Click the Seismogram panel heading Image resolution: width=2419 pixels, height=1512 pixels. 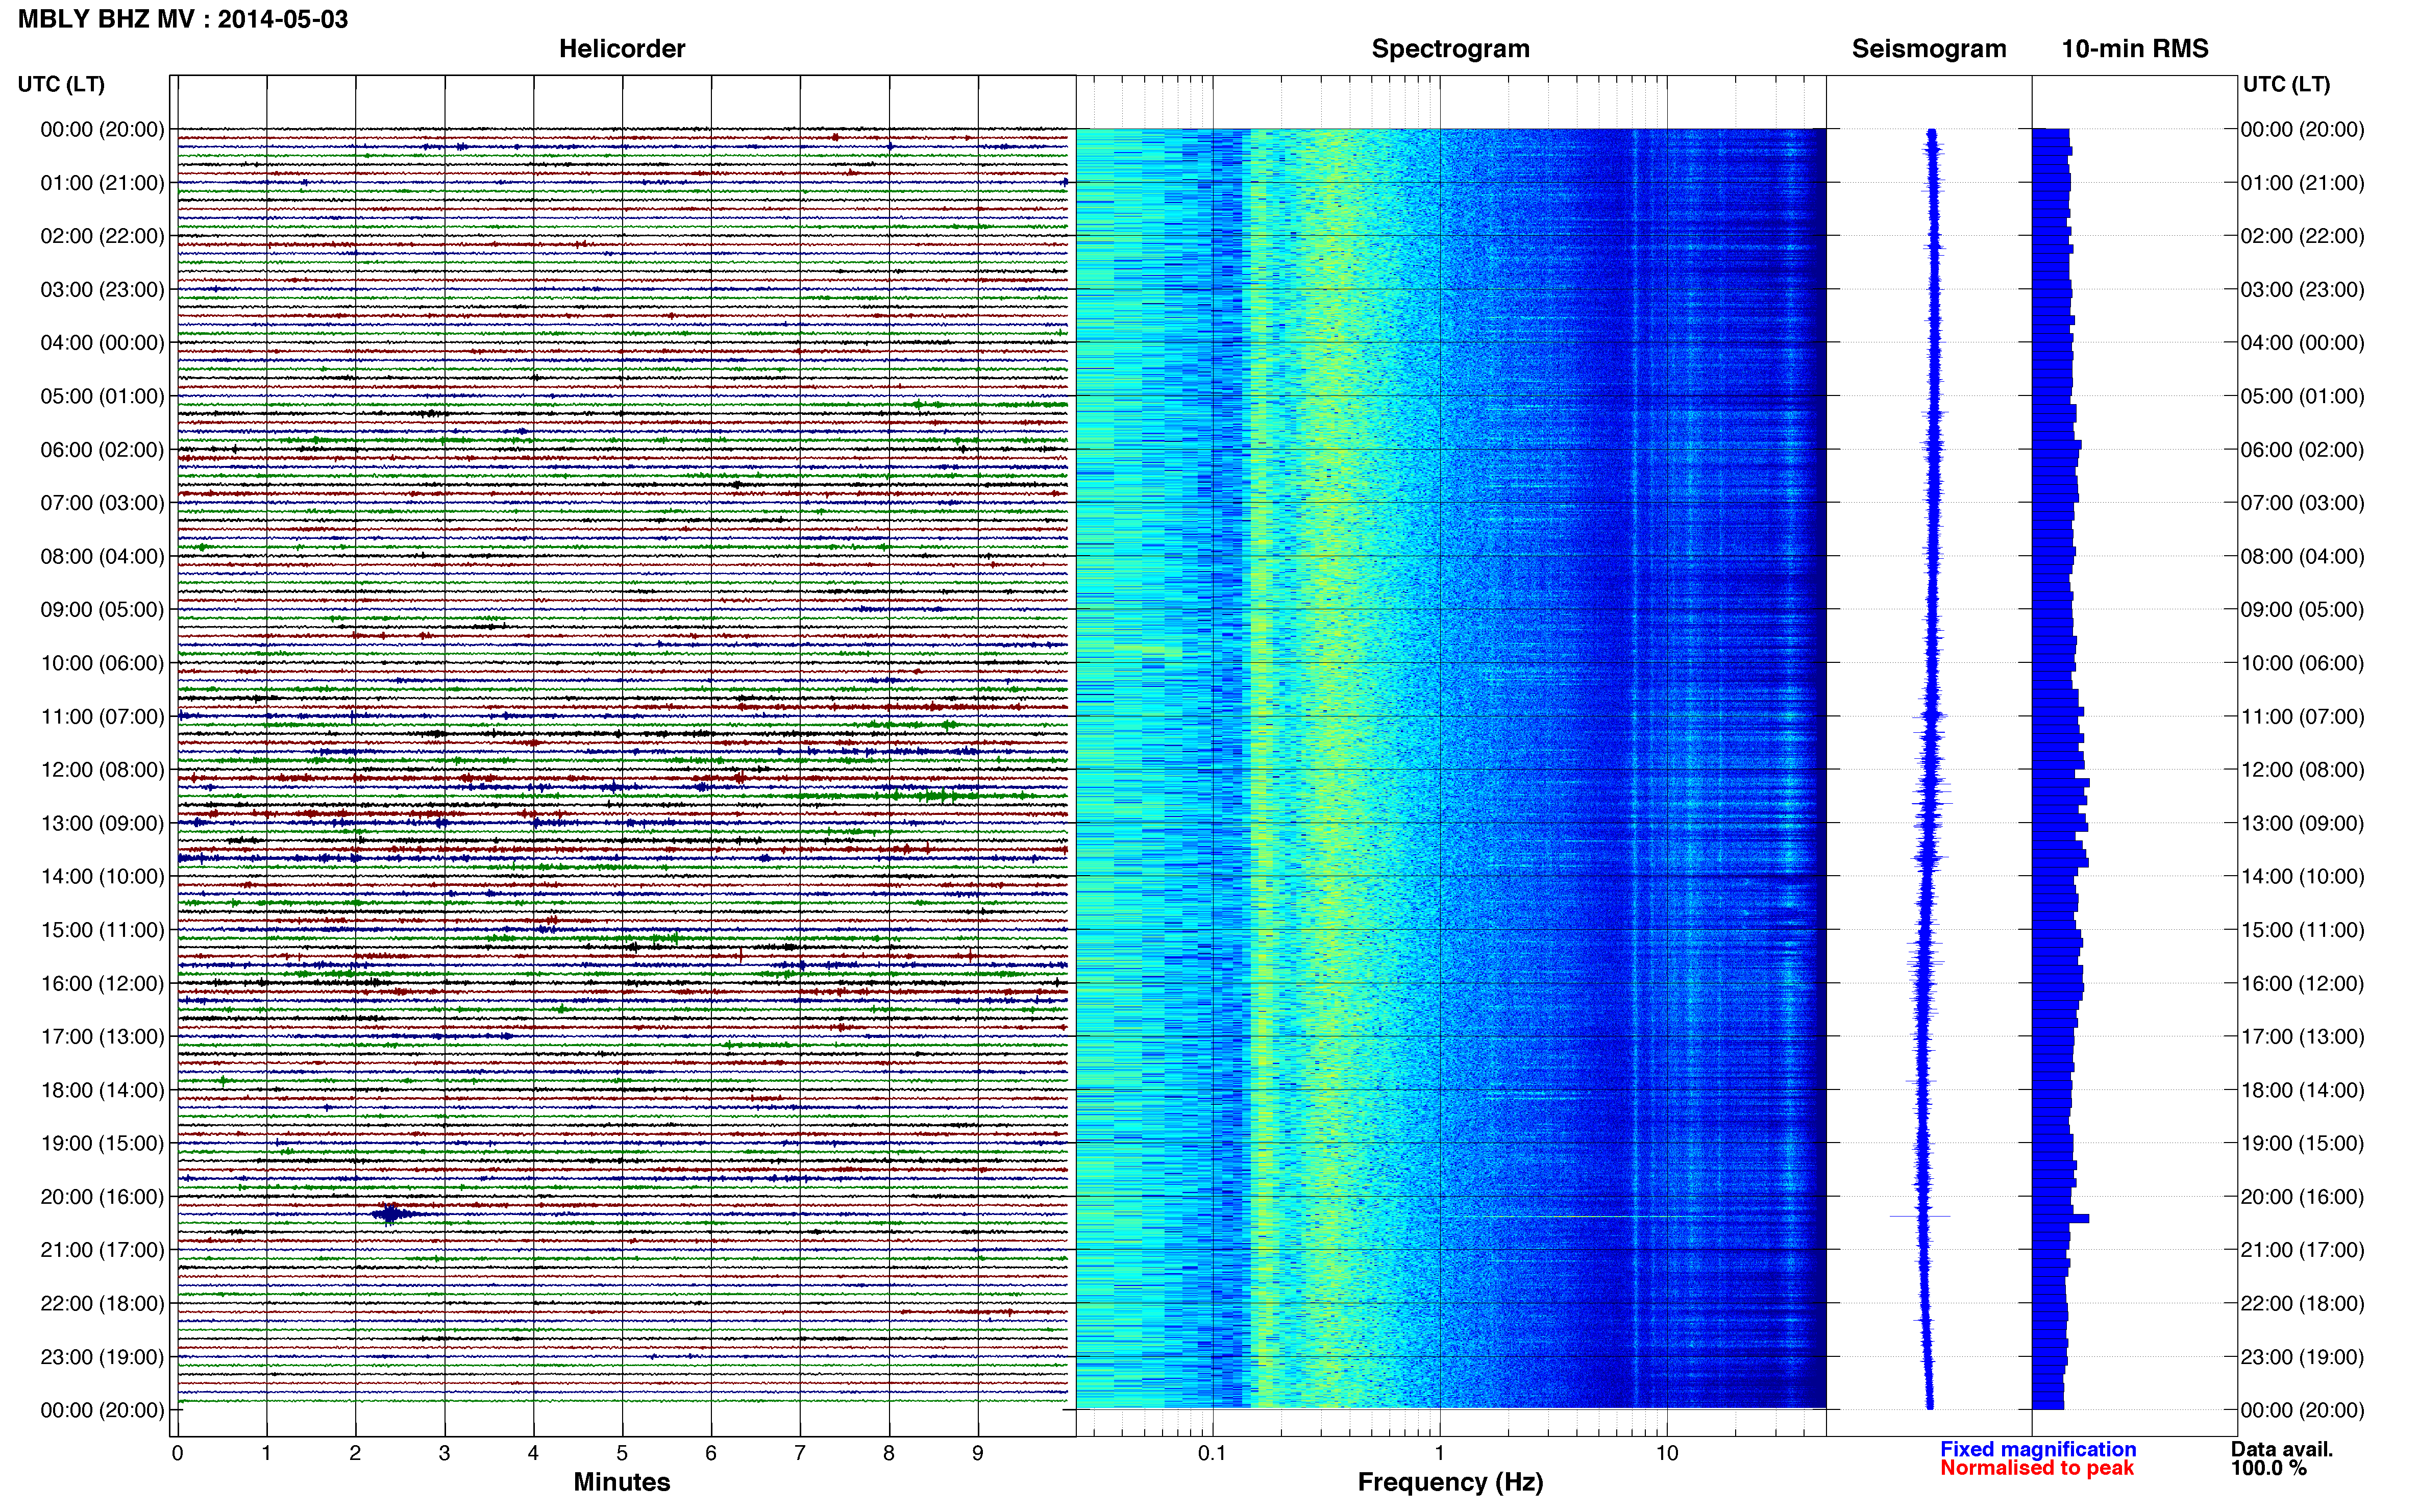tap(1929, 49)
